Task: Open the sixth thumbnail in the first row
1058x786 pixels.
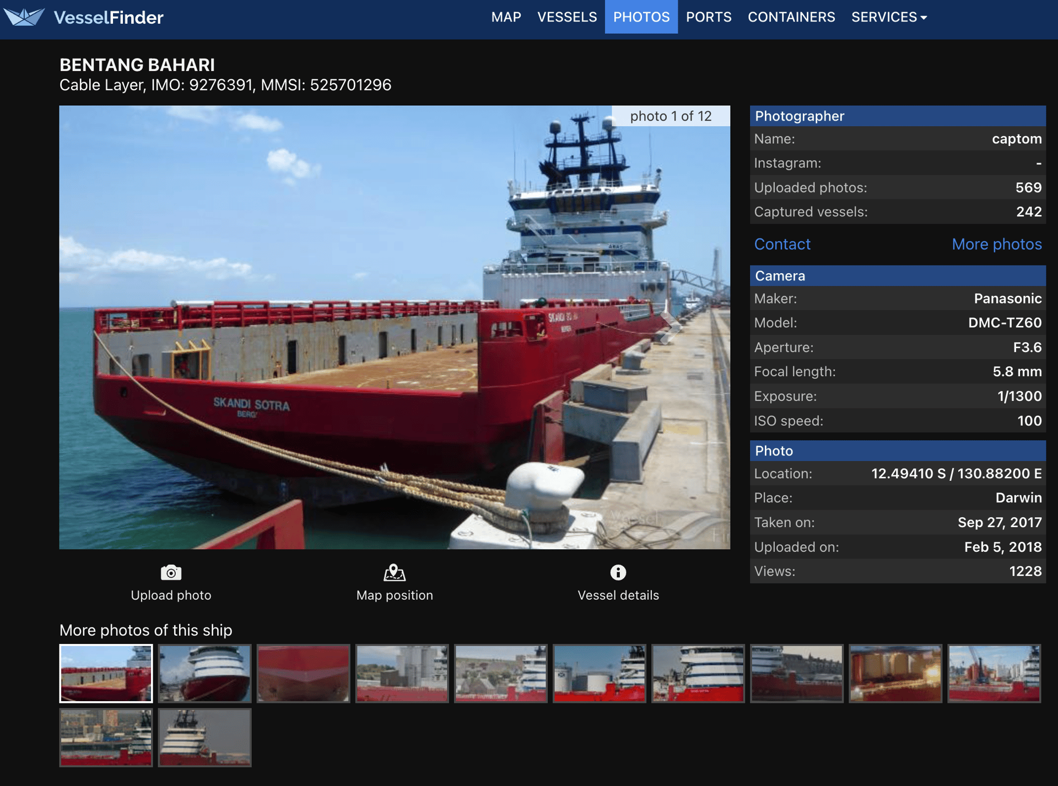Action: (599, 674)
